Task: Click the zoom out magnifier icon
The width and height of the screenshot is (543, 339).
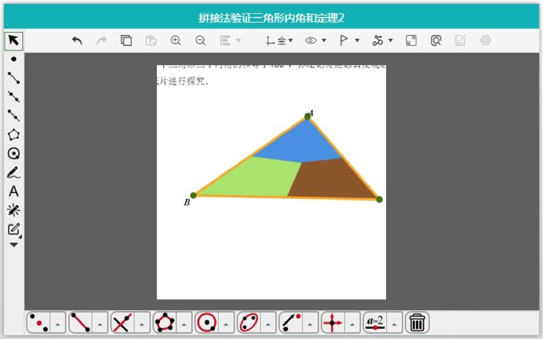Action: click(x=201, y=40)
